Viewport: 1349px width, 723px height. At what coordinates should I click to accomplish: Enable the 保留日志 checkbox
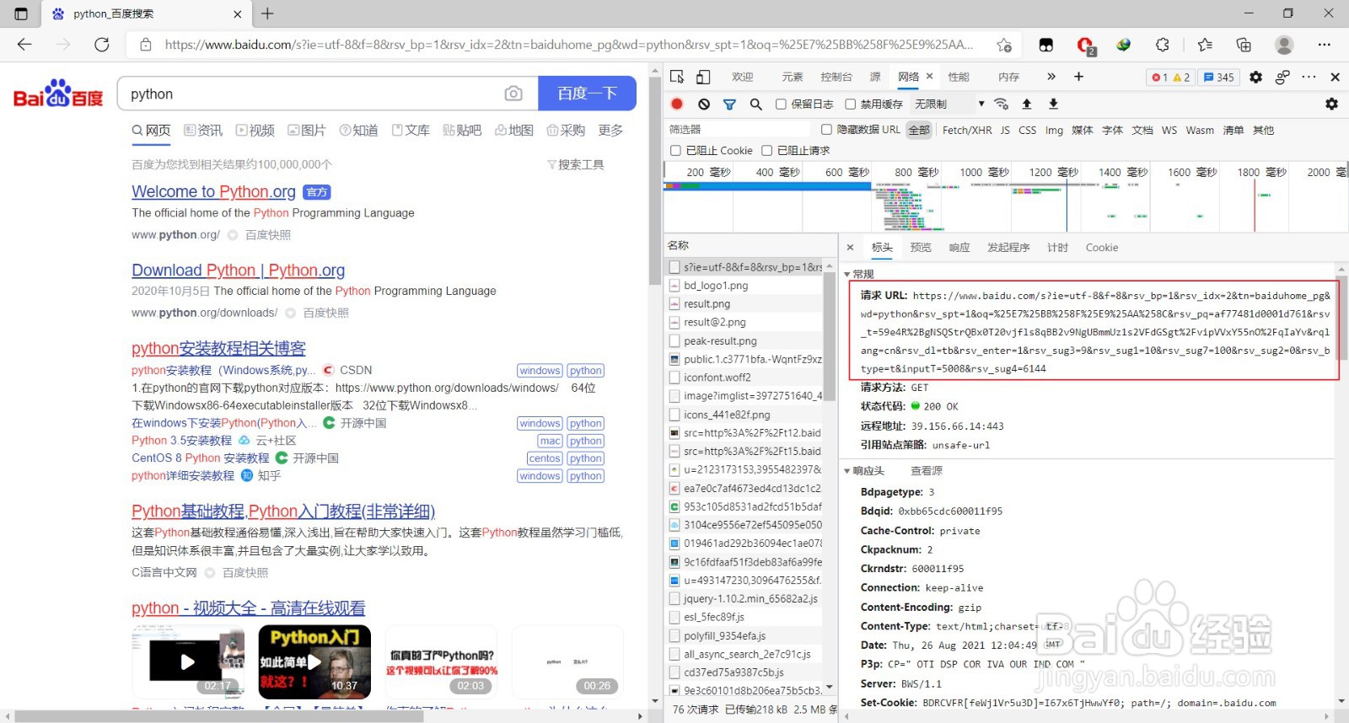pyautogui.click(x=782, y=104)
